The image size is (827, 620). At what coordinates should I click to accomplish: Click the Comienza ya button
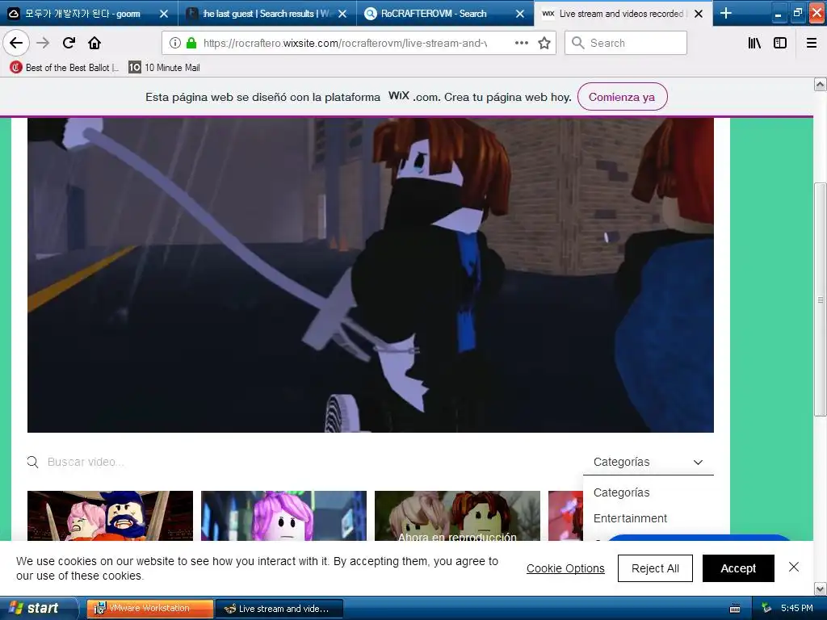[622, 97]
